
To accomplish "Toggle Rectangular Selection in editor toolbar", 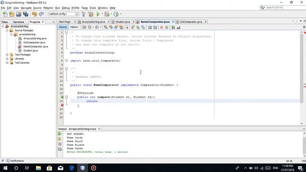I will pyautogui.click(x=126, y=27).
